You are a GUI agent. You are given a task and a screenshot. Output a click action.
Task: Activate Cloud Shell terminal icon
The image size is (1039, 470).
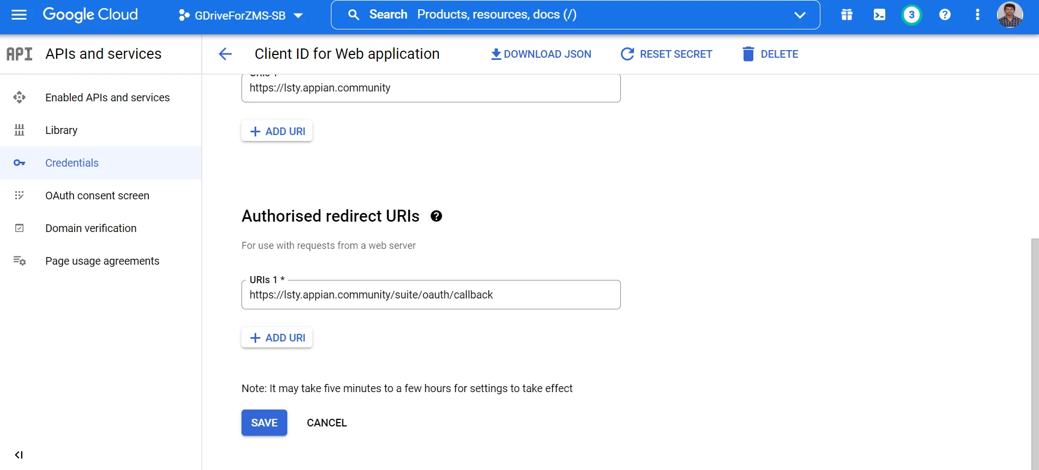tap(879, 15)
